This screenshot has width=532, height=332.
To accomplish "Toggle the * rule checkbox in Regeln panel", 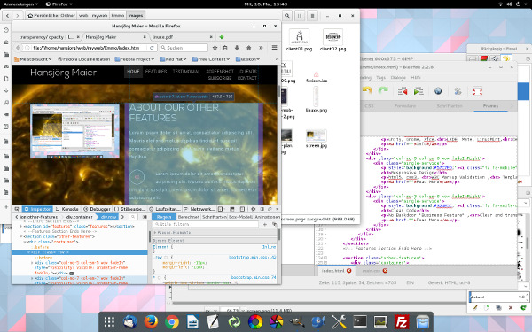I will 159,278.
